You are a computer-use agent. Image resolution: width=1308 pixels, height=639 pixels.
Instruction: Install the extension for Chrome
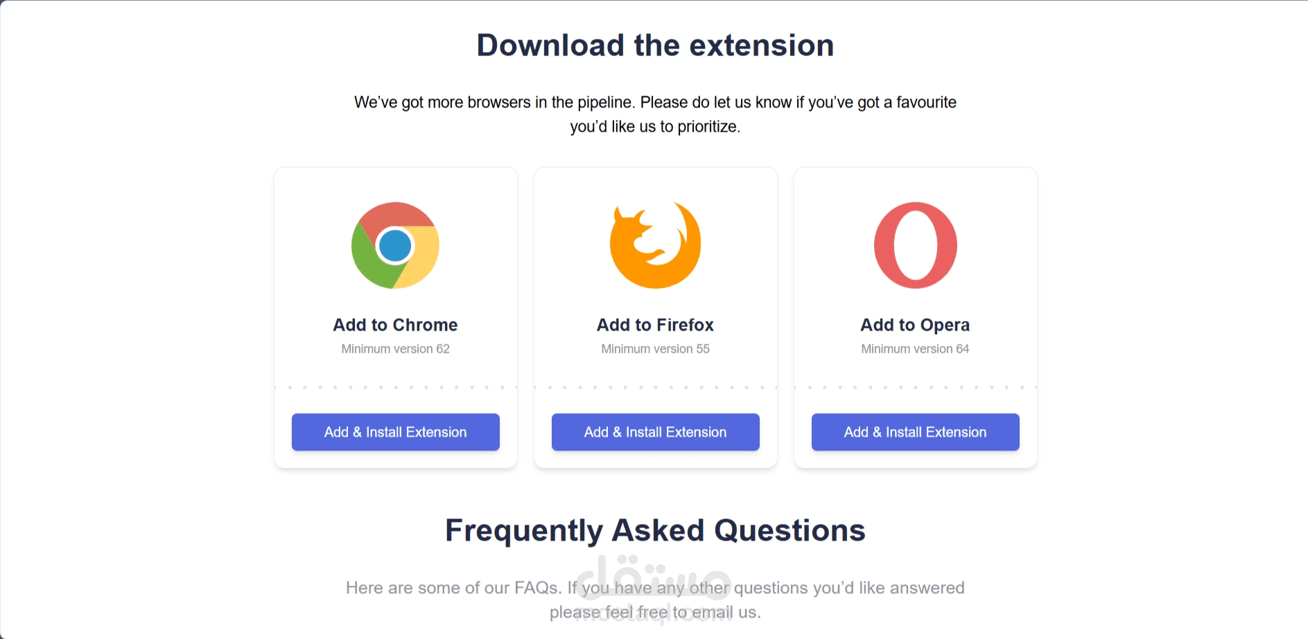pos(395,432)
